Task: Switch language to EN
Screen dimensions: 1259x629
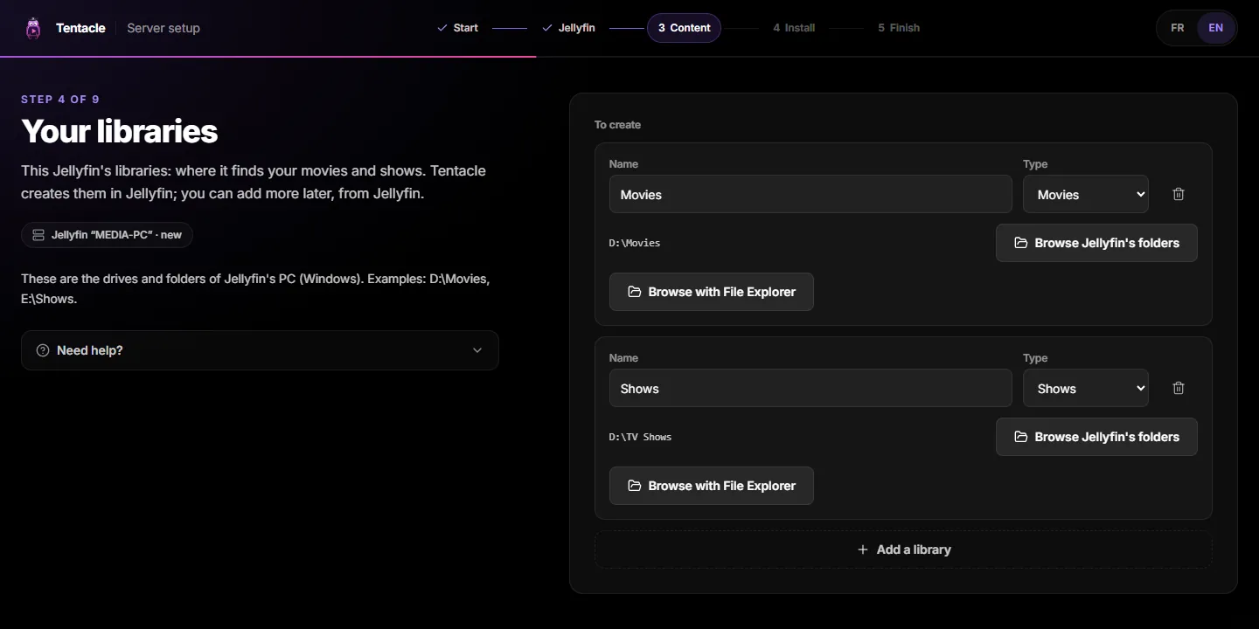Action: 1216,28
